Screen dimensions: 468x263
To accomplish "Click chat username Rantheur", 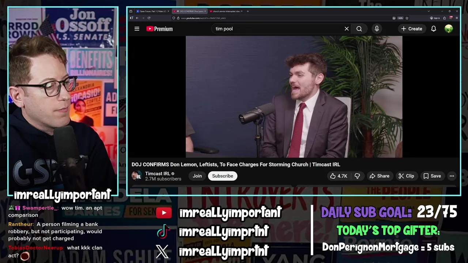I will [21, 224].
